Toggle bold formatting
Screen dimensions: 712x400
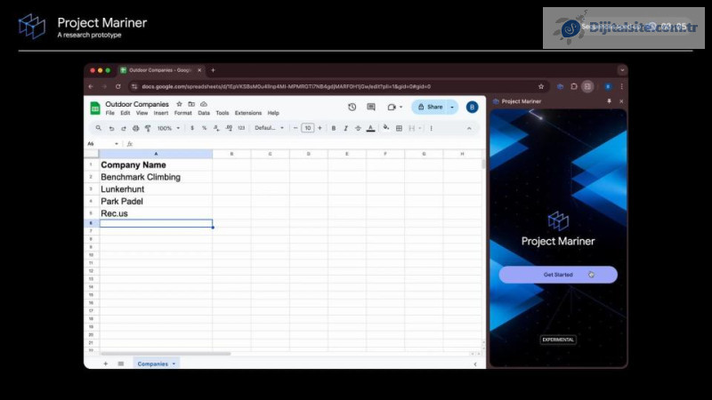(x=334, y=128)
